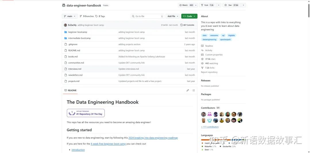This screenshot has height=153, width=310.
Task: Click the data-engineer-handbook repository title
Action: click(84, 5)
